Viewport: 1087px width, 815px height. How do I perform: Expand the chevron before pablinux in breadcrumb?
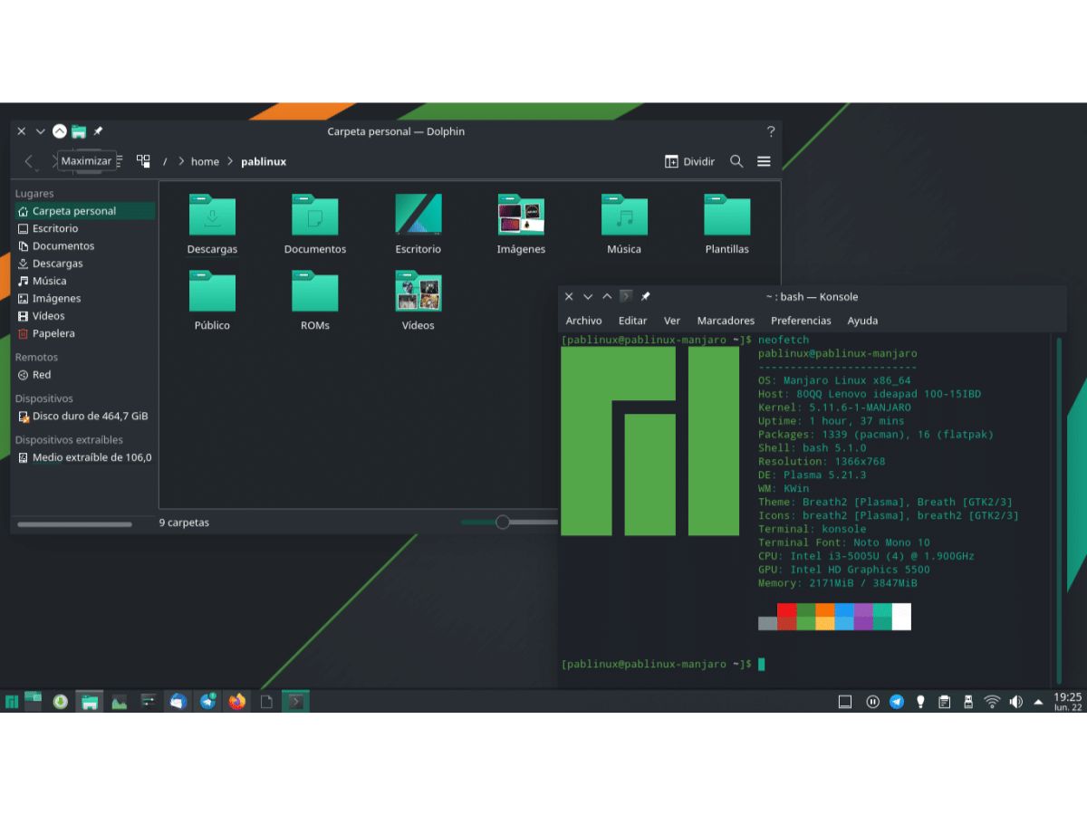(x=230, y=161)
